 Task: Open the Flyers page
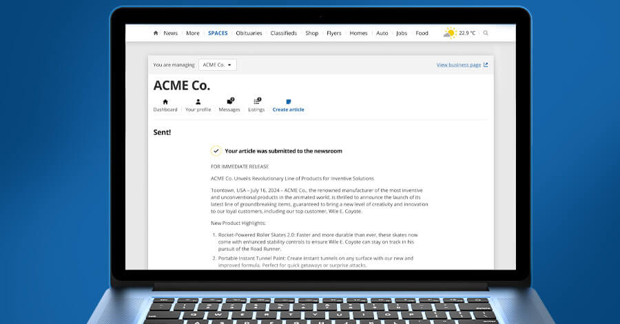pyautogui.click(x=334, y=33)
